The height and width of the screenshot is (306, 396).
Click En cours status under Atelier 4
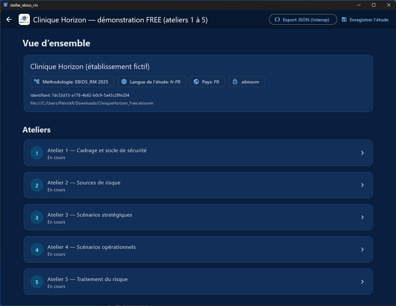tap(56, 254)
